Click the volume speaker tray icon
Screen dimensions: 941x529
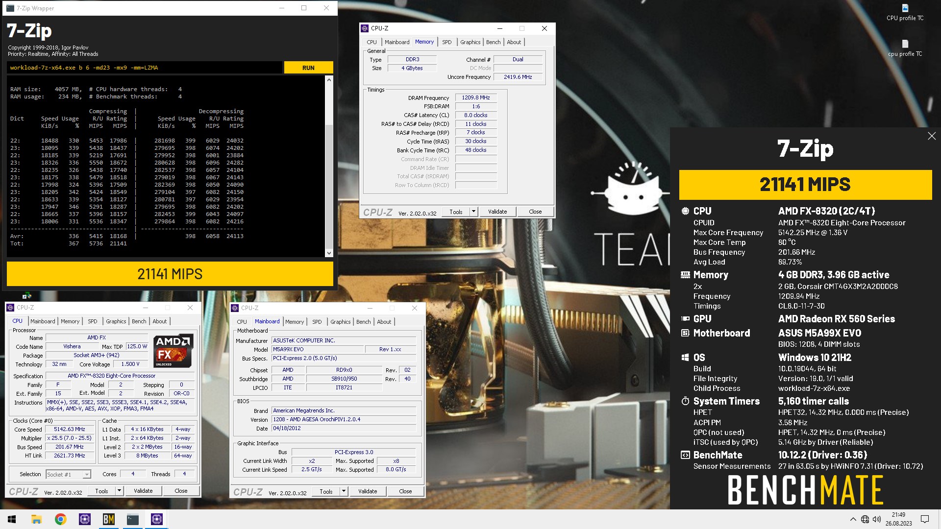877,519
